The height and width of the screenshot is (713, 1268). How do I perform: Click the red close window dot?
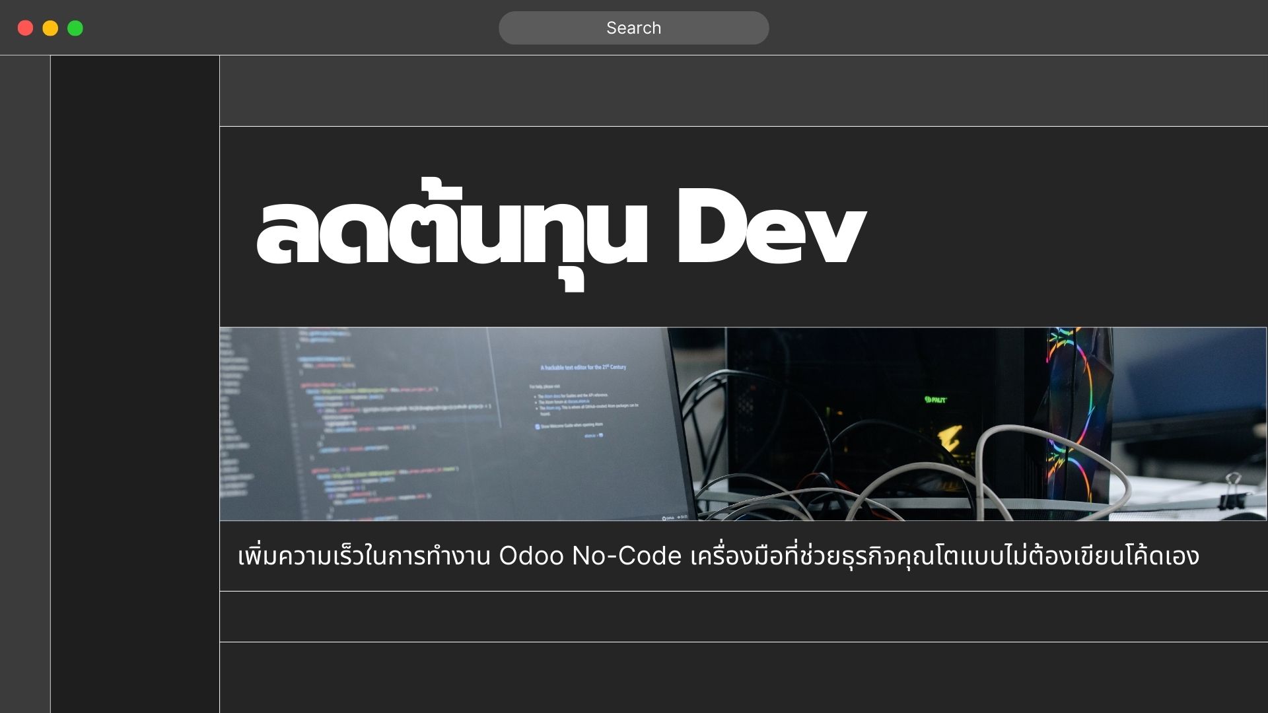click(25, 28)
